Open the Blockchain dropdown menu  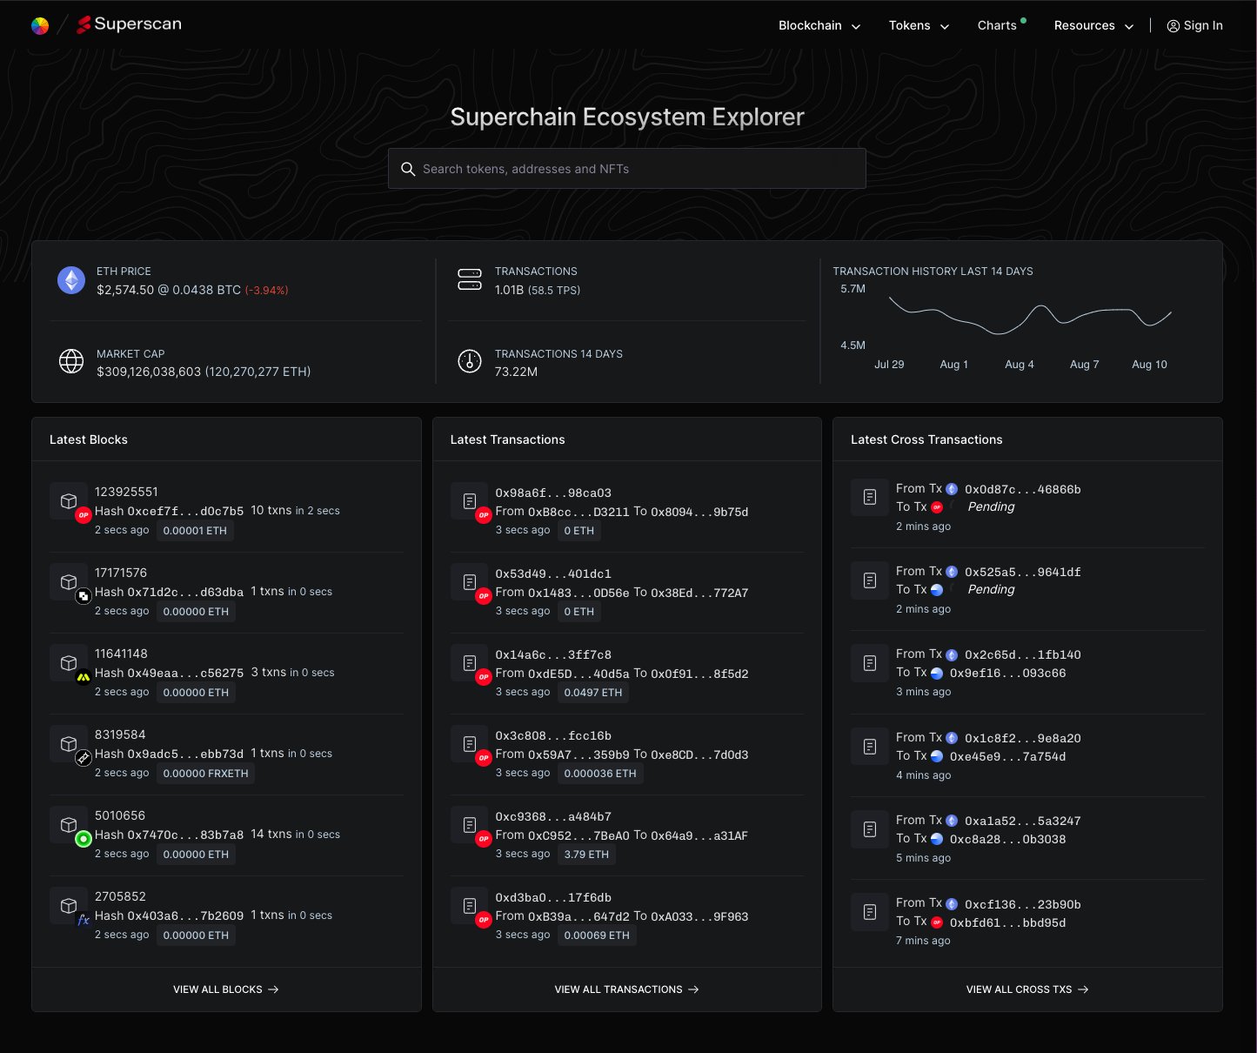[x=818, y=25]
